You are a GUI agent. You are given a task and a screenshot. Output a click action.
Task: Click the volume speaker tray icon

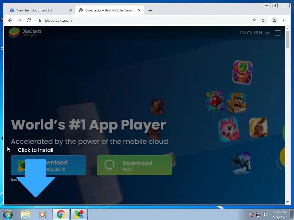[265, 215]
